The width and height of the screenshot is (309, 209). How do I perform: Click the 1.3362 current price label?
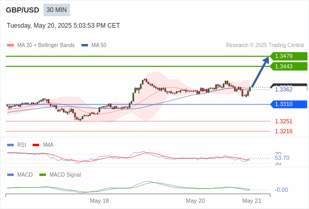[283, 90]
